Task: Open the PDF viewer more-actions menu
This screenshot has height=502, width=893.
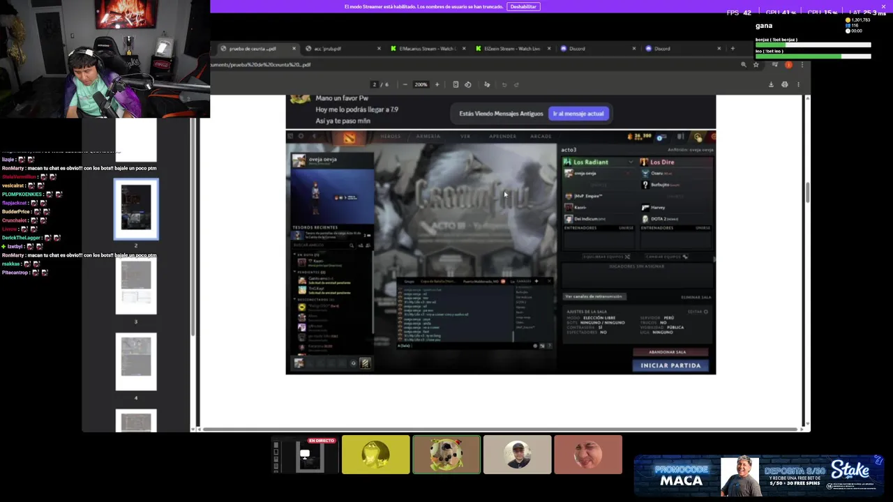Action: coord(798,84)
